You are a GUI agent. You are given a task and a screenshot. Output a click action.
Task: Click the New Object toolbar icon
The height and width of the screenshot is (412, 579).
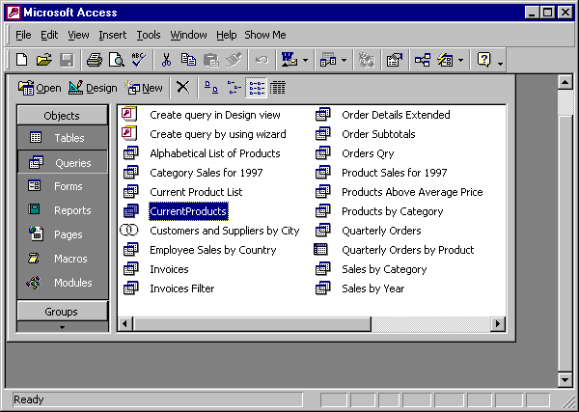[445, 60]
